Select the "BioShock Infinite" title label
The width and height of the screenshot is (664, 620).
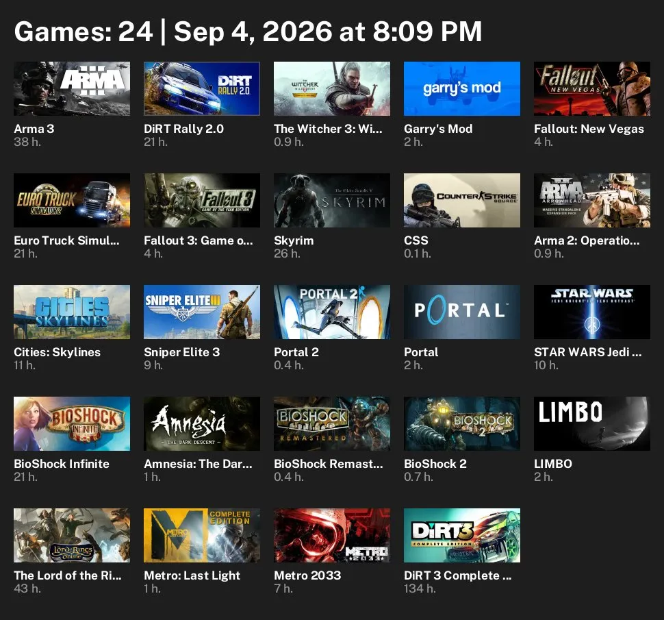(x=62, y=464)
